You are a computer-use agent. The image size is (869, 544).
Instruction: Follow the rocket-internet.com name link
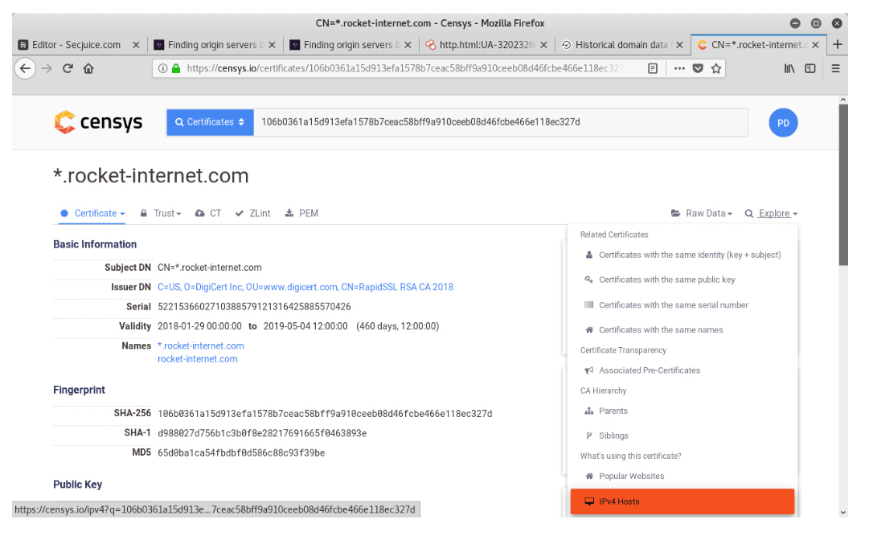(x=197, y=359)
